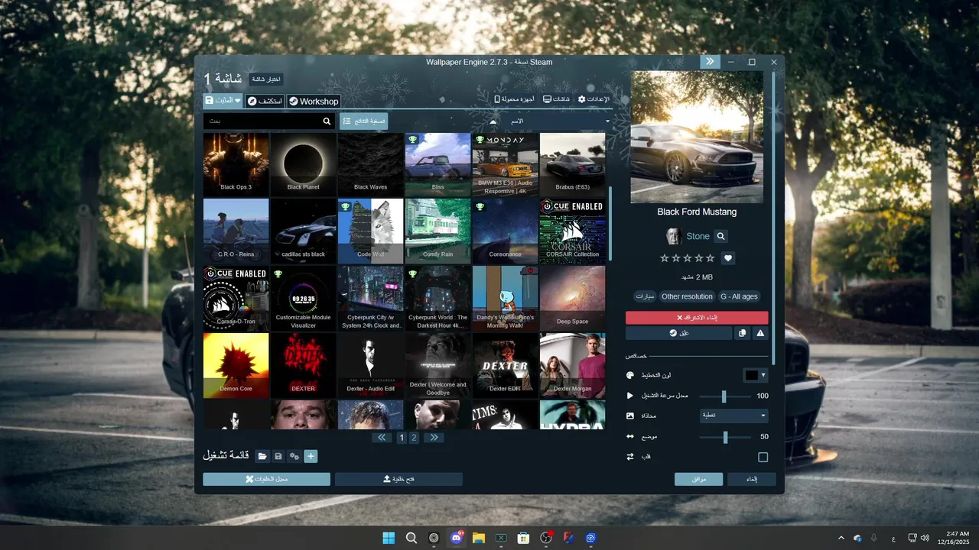979x550 pixels.
Task: Open the Discover tab with compass icon
Action: tap(265, 101)
